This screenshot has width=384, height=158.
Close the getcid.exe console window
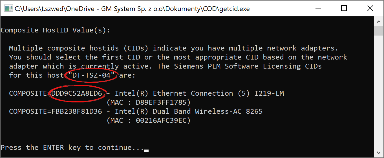point(370,8)
